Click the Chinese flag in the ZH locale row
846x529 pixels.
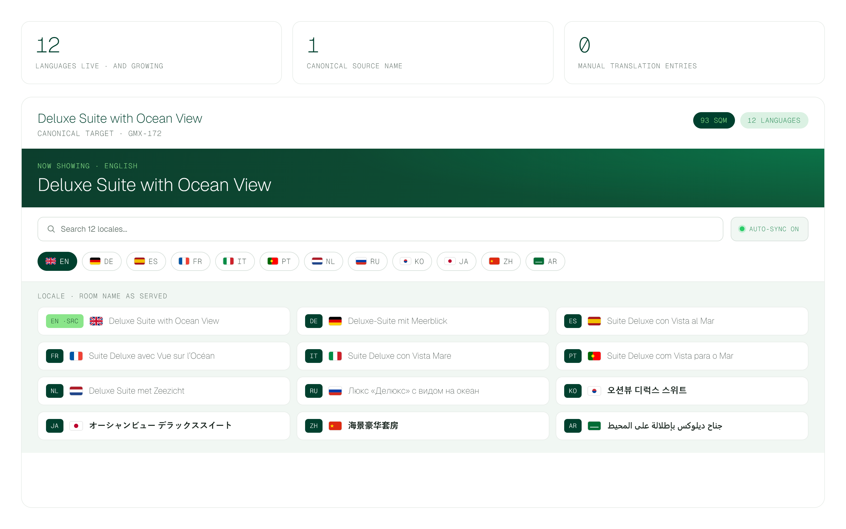point(335,426)
